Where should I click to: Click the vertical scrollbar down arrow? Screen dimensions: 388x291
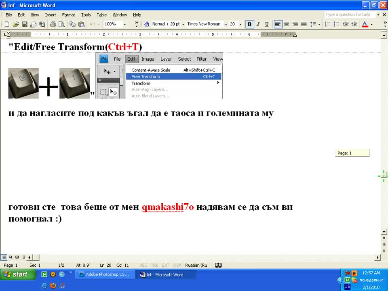[384, 232]
